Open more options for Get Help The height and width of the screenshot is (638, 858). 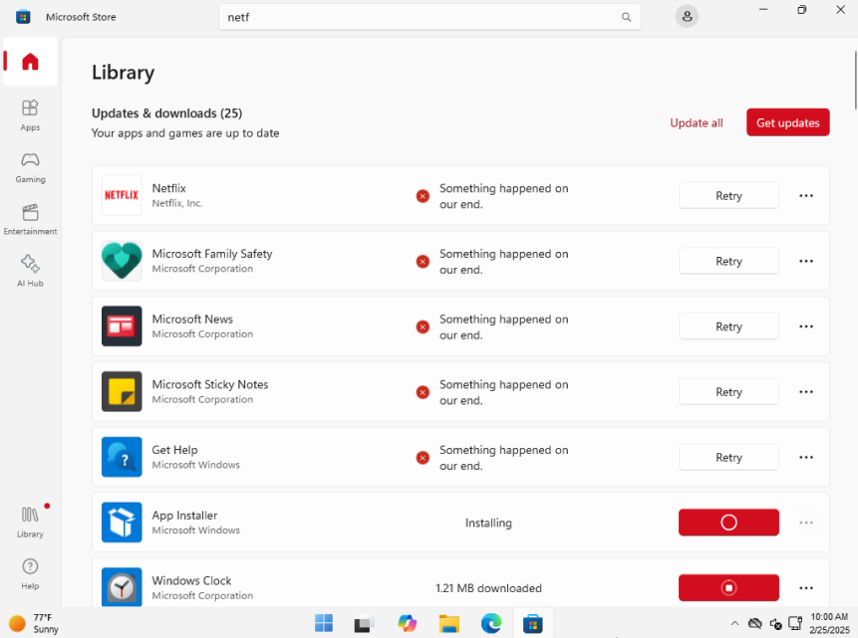point(806,457)
